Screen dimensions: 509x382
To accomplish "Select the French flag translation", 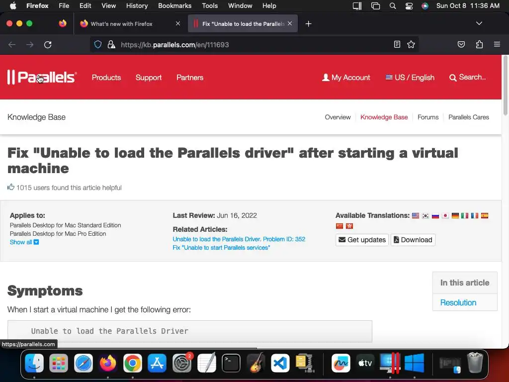I will [x=475, y=216].
